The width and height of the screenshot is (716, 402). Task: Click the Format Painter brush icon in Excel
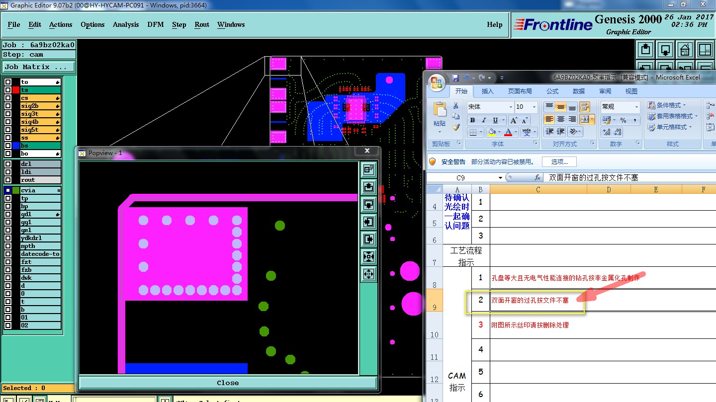(x=455, y=127)
